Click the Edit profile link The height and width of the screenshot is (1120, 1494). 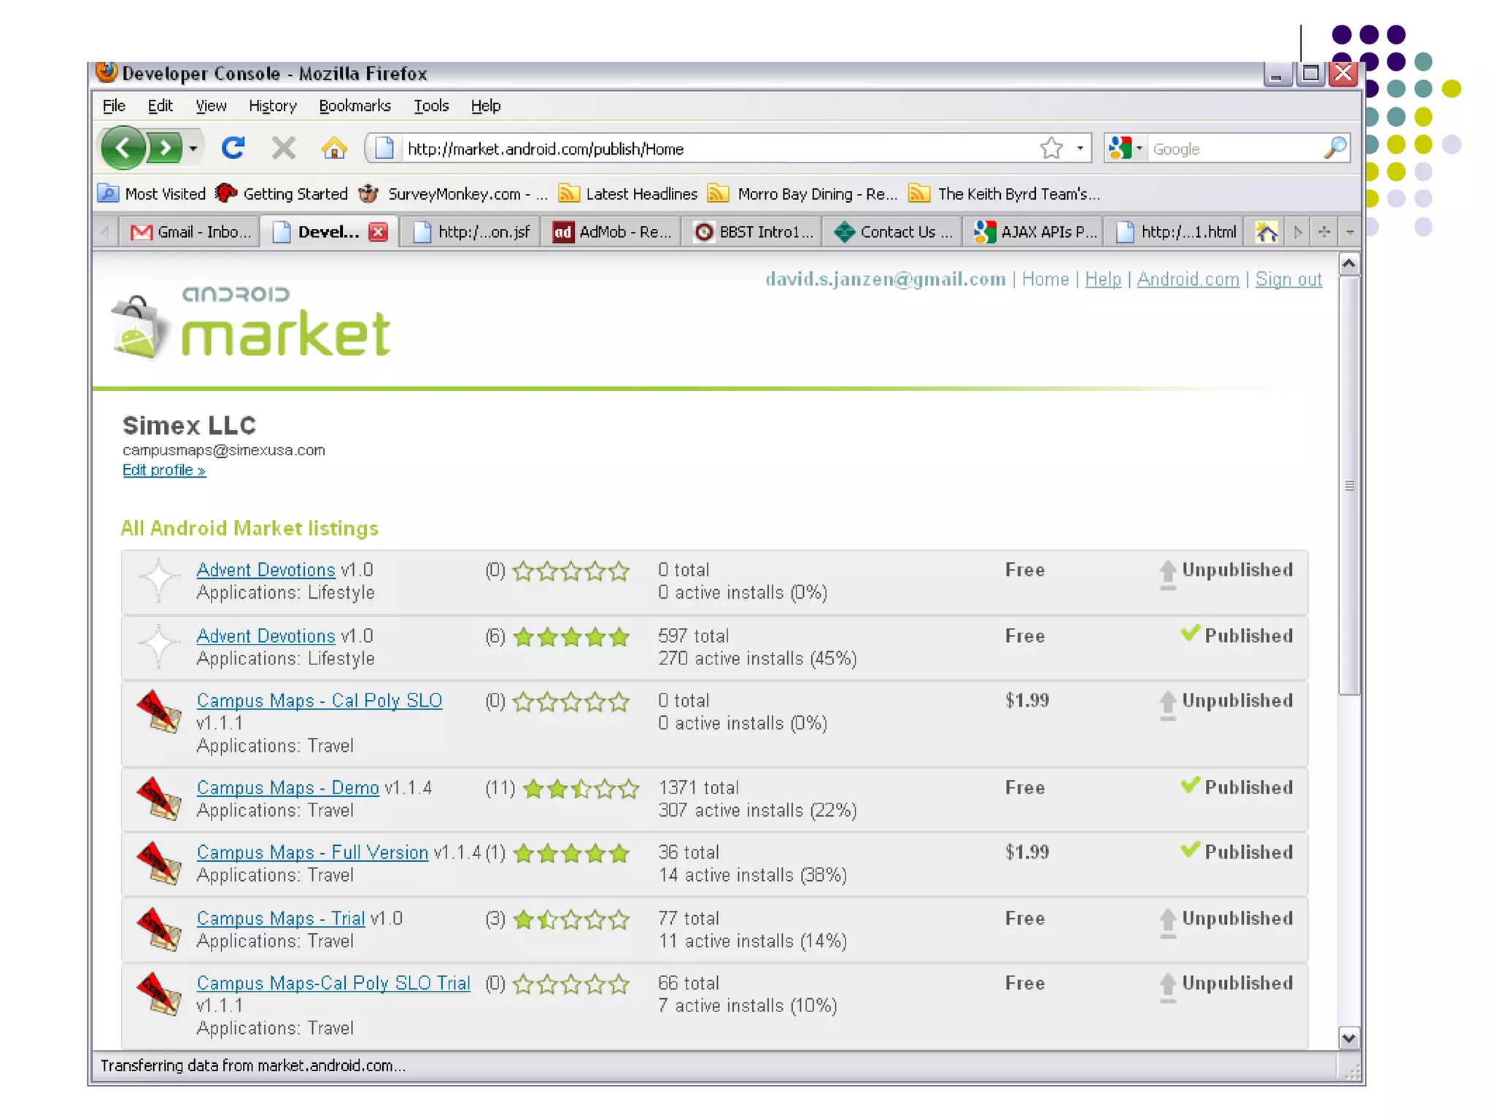coord(163,470)
